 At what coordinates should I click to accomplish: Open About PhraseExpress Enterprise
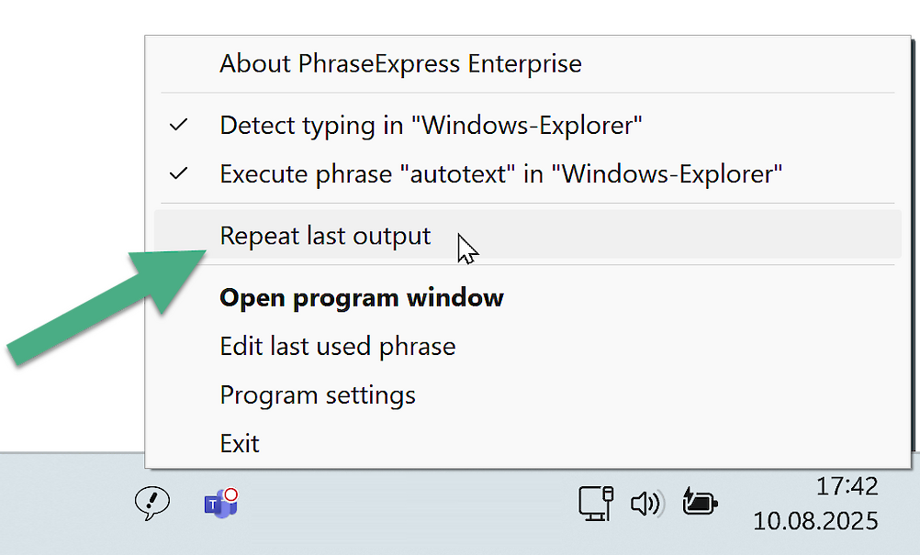click(400, 63)
